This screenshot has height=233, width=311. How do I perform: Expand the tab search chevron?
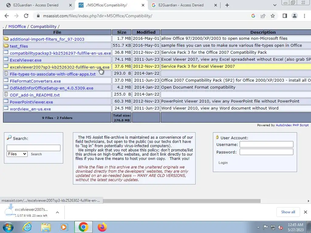(x=275, y=5)
